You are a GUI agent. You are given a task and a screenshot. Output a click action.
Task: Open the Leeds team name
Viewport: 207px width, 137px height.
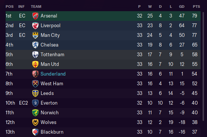click(x=47, y=93)
